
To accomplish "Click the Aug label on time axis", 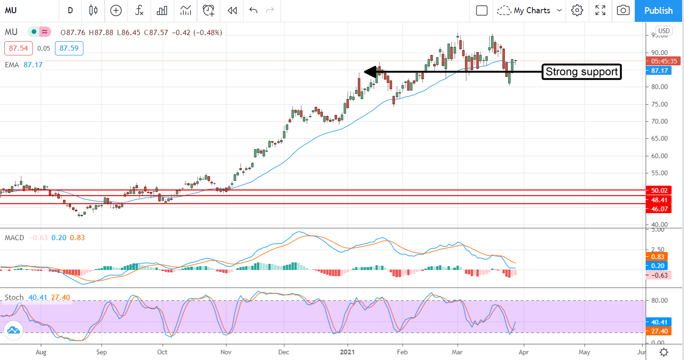I will [x=40, y=352].
